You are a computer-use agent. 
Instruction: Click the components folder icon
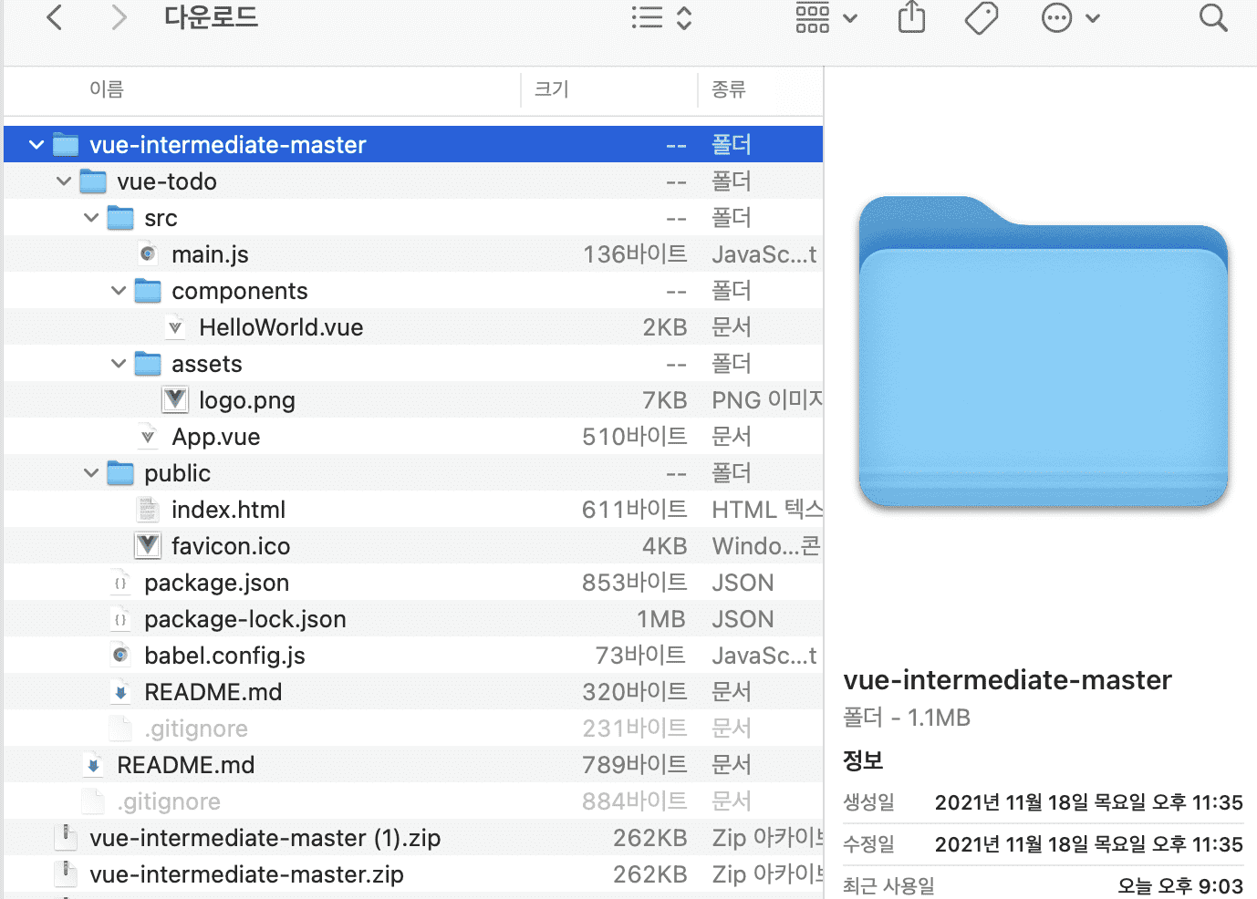coord(148,291)
